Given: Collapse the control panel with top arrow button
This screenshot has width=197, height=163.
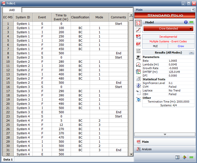Looking at the screenshot, I should 193,10.
